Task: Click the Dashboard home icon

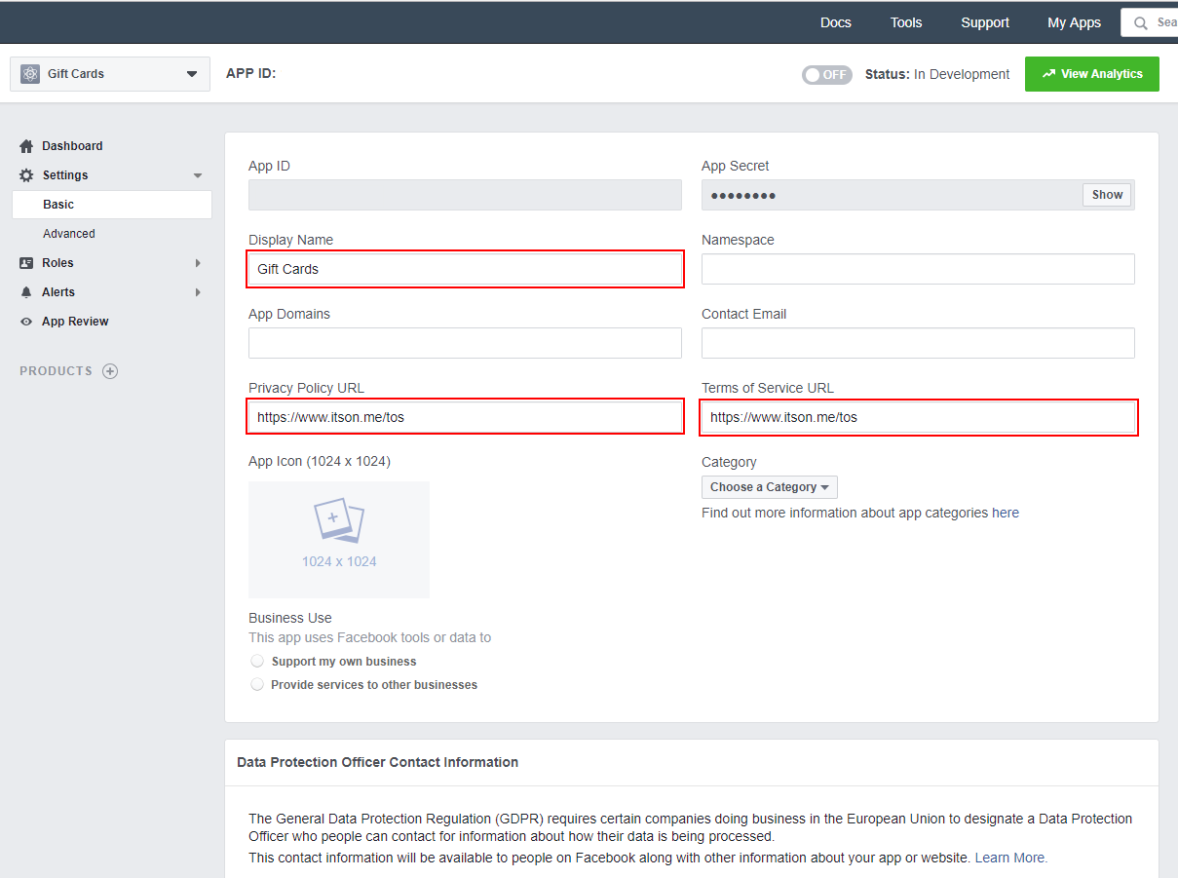Action: click(x=26, y=146)
